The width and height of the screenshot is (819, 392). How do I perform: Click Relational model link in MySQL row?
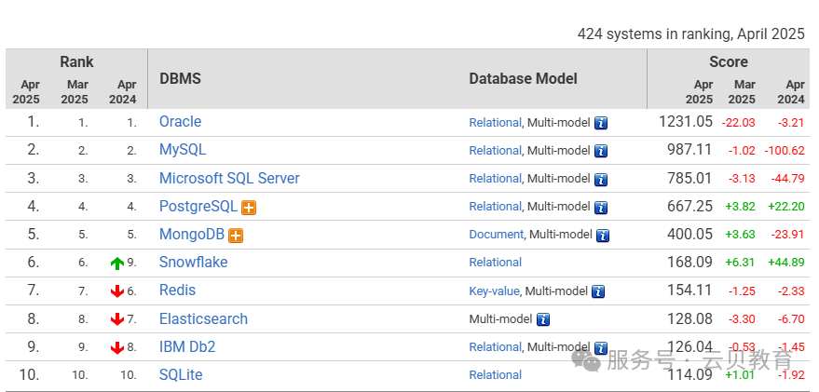click(x=495, y=151)
